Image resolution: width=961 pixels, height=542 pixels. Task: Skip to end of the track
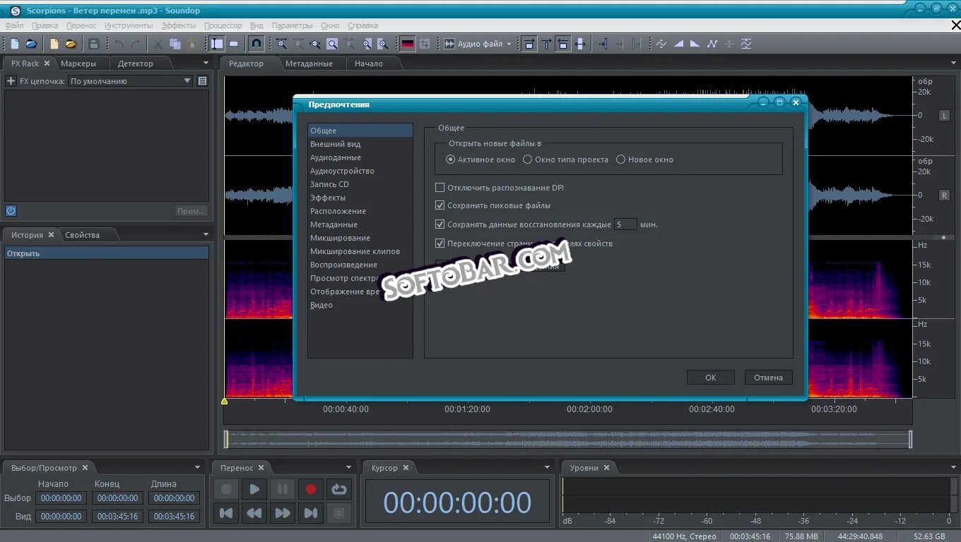point(311,513)
